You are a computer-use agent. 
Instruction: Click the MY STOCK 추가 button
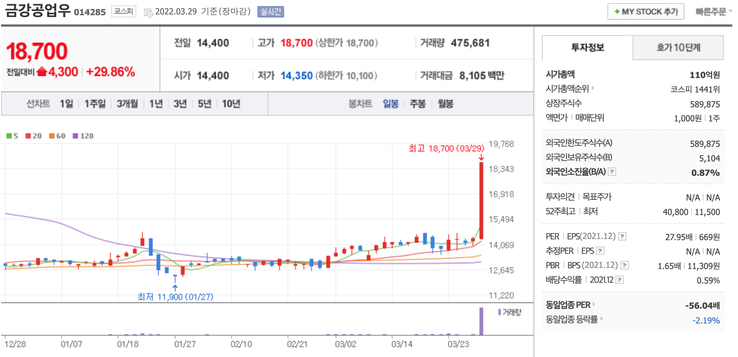(646, 12)
